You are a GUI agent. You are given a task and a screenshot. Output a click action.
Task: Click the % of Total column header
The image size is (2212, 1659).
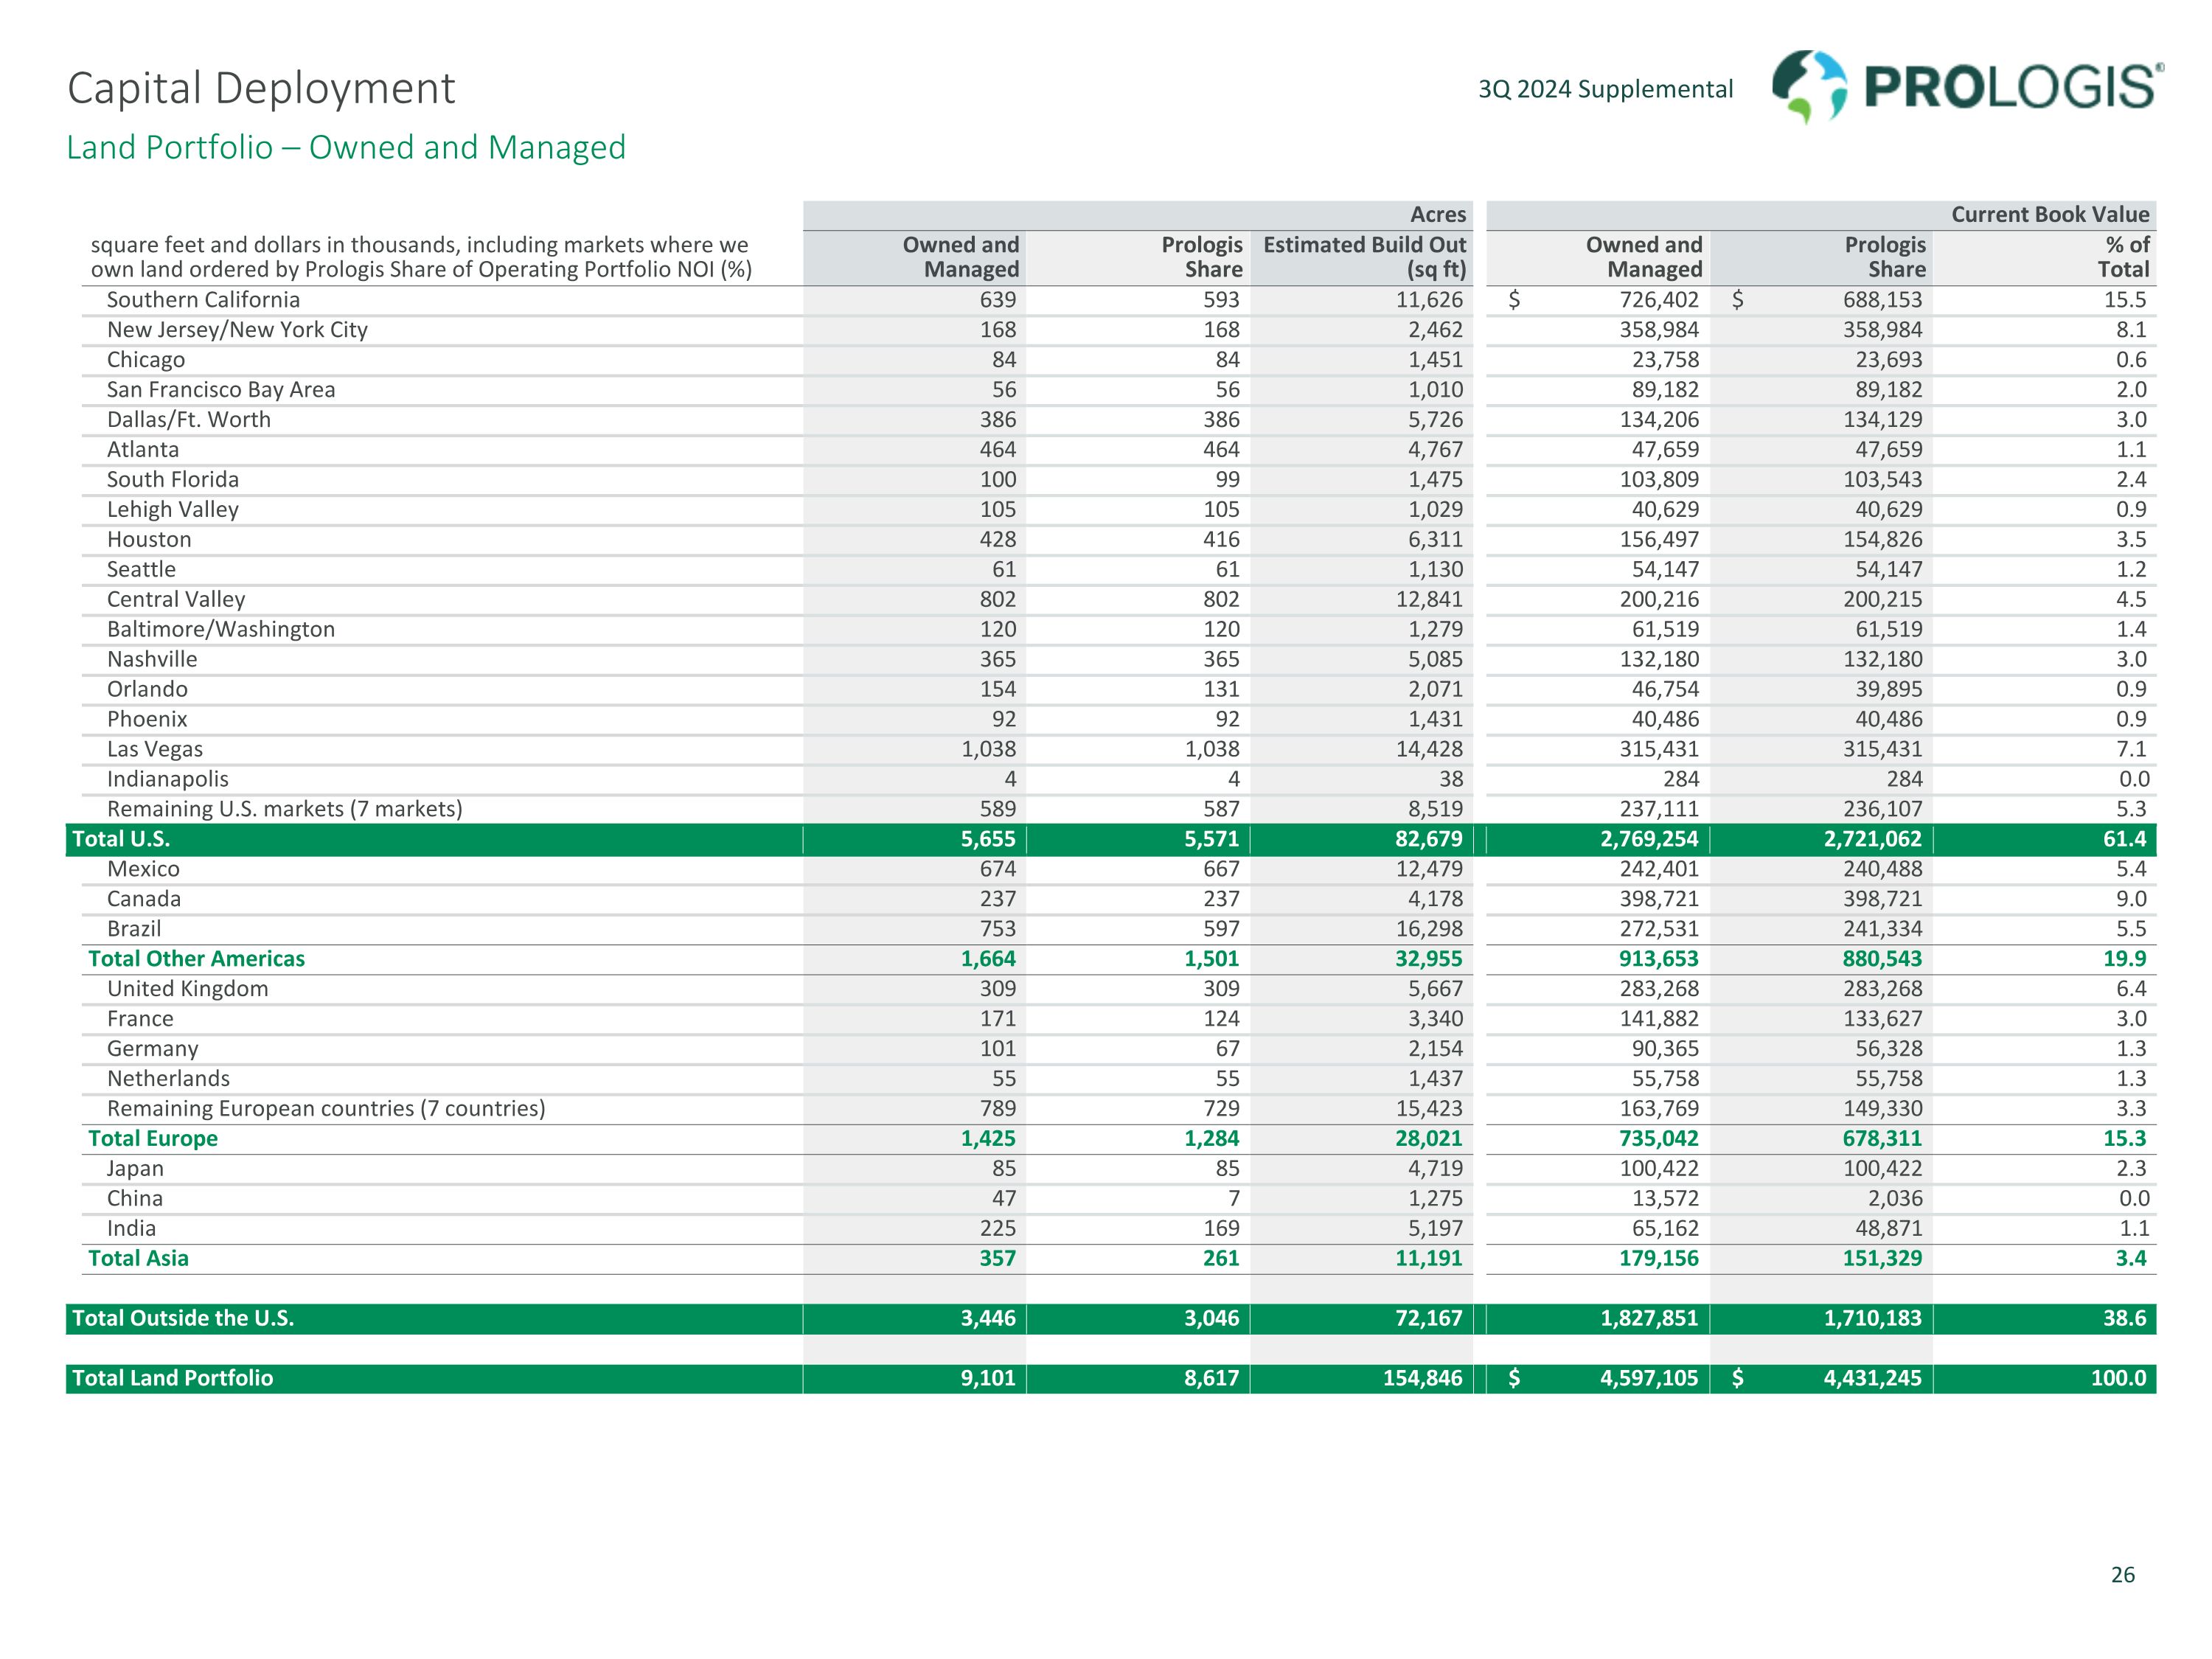click(2124, 257)
